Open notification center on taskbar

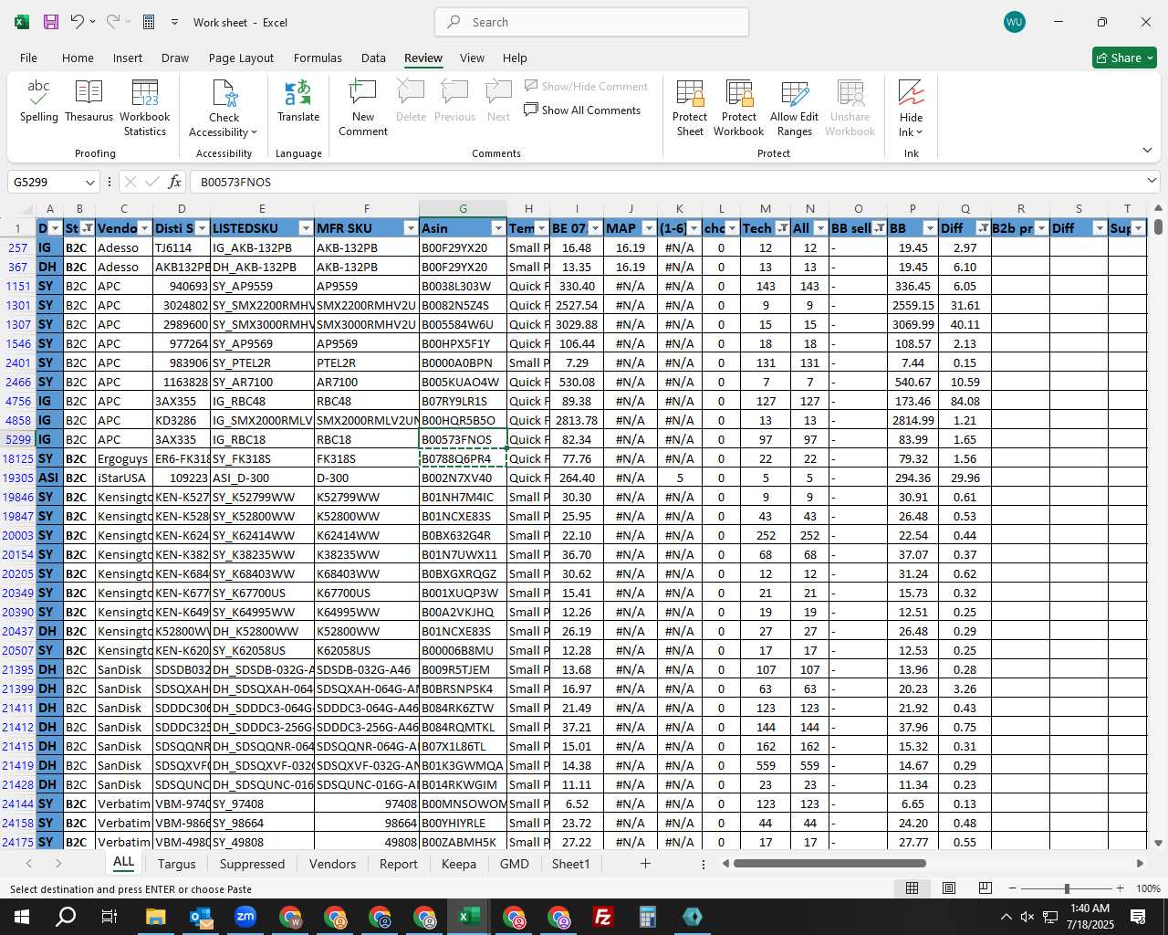1138,917
